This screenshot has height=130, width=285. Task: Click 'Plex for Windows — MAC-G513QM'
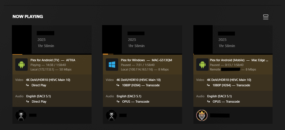click(x=146, y=60)
